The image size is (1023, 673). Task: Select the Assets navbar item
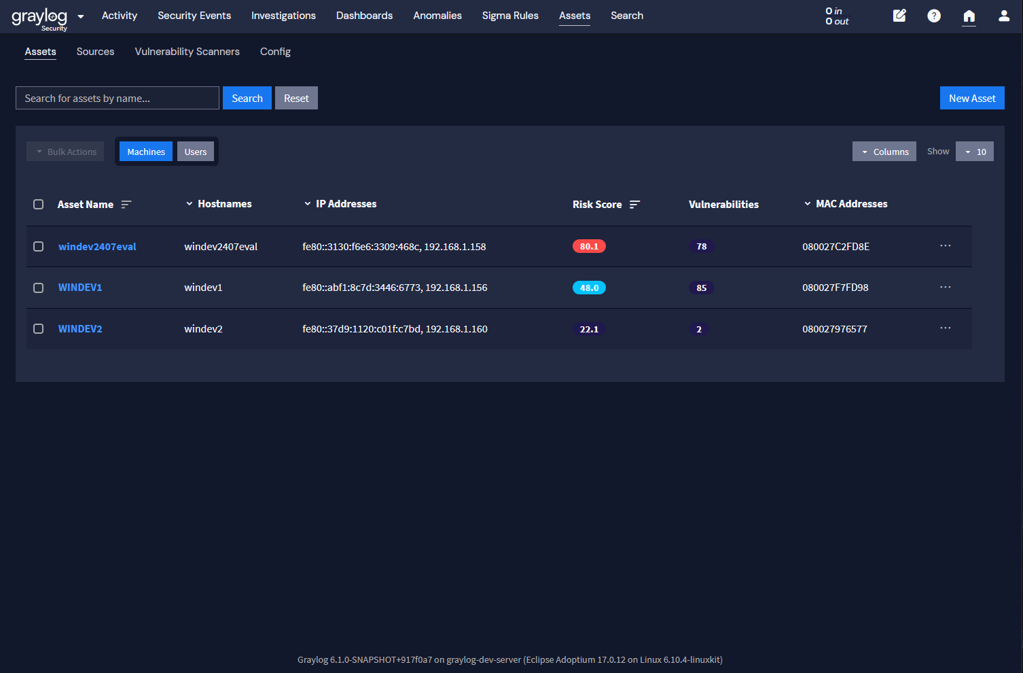575,16
